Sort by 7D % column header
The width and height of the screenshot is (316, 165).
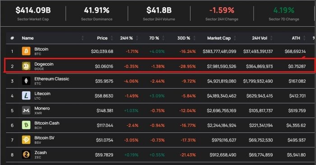(154, 38)
